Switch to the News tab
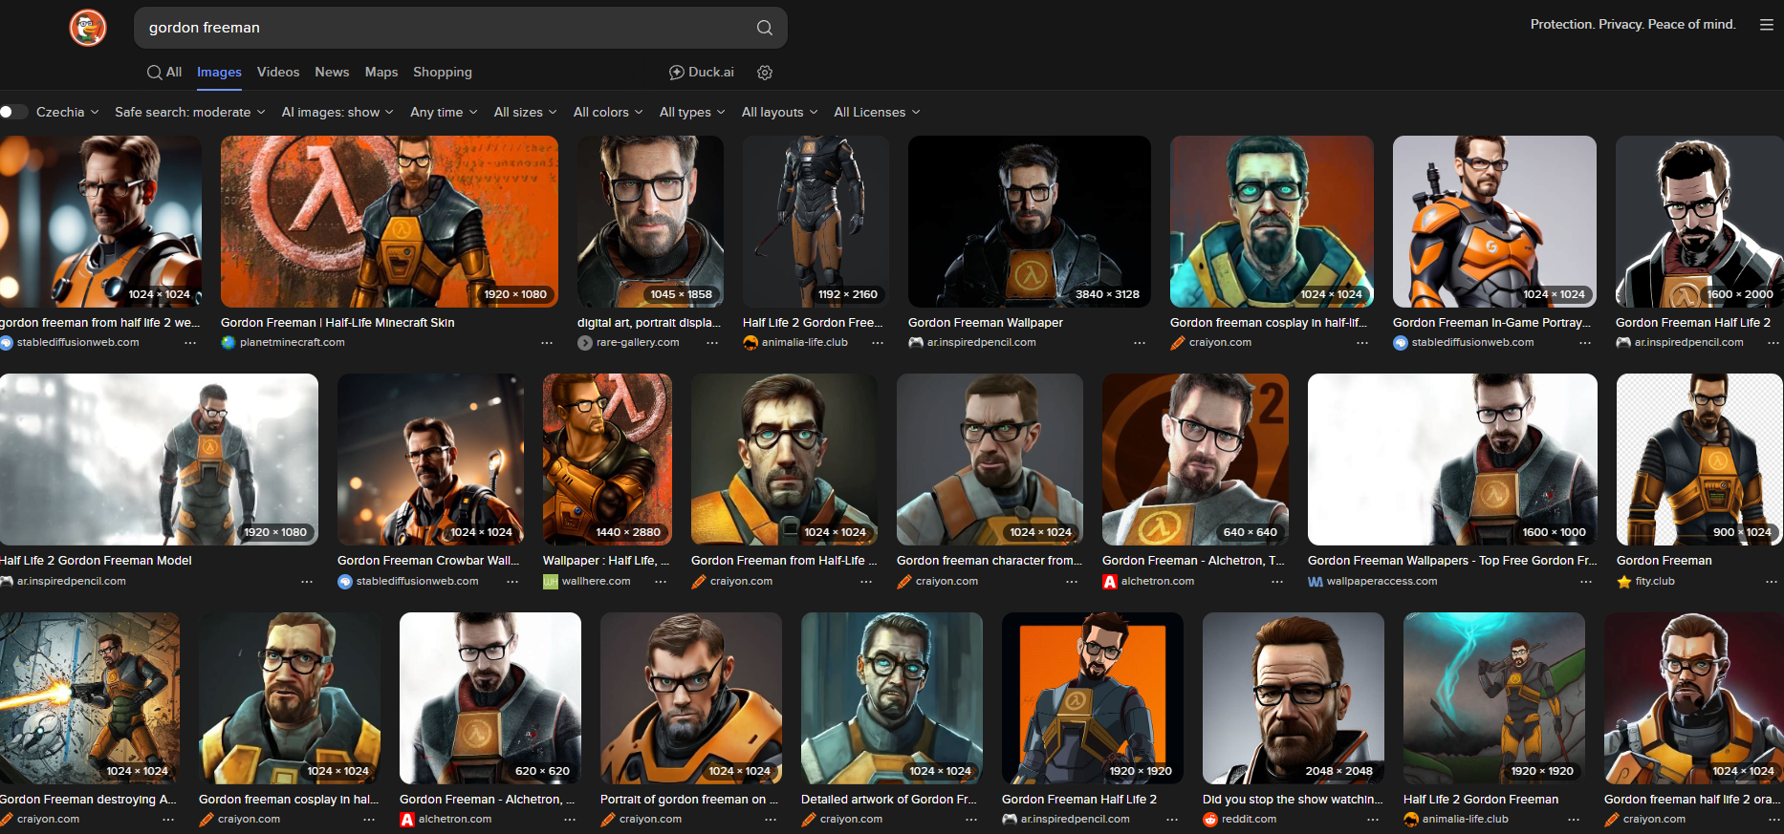1784x834 pixels. (x=332, y=73)
